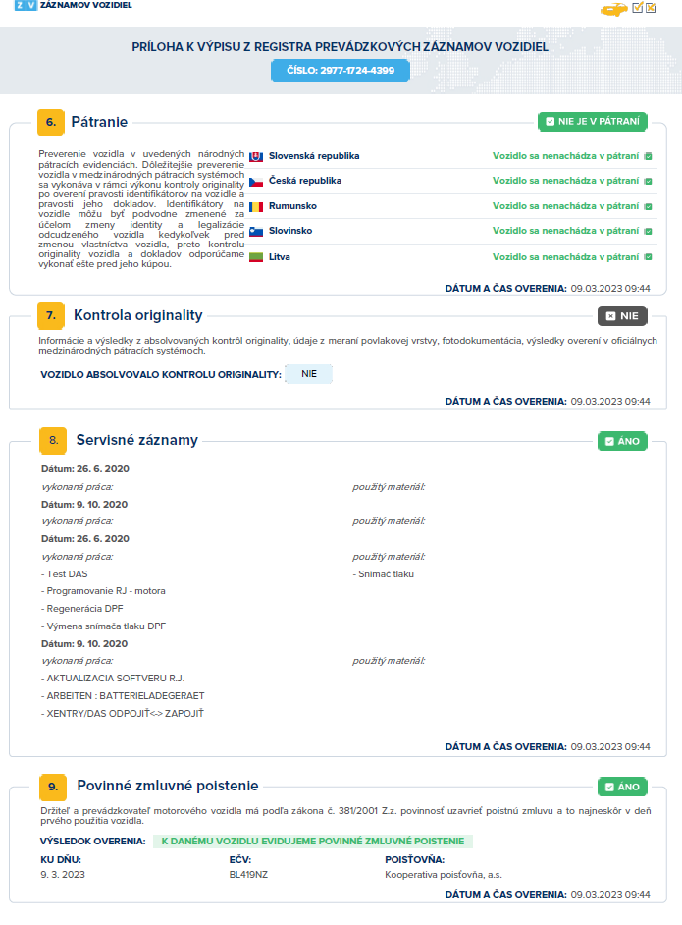Click the verification date in the Kontrola originality section
This screenshot has width=682, height=925.
pos(610,402)
